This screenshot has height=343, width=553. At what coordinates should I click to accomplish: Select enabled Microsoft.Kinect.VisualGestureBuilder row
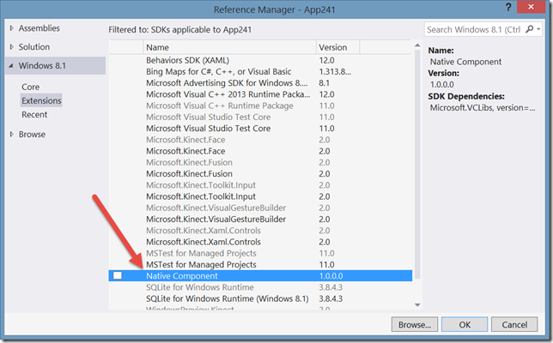click(x=260, y=219)
